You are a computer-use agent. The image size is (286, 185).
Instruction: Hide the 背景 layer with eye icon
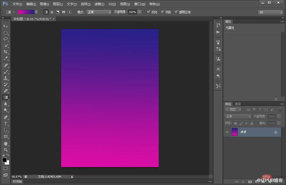(x=227, y=132)
